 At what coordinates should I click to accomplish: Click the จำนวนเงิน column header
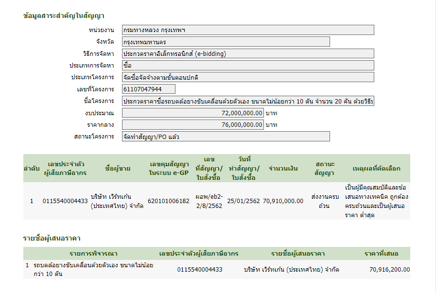283,169
